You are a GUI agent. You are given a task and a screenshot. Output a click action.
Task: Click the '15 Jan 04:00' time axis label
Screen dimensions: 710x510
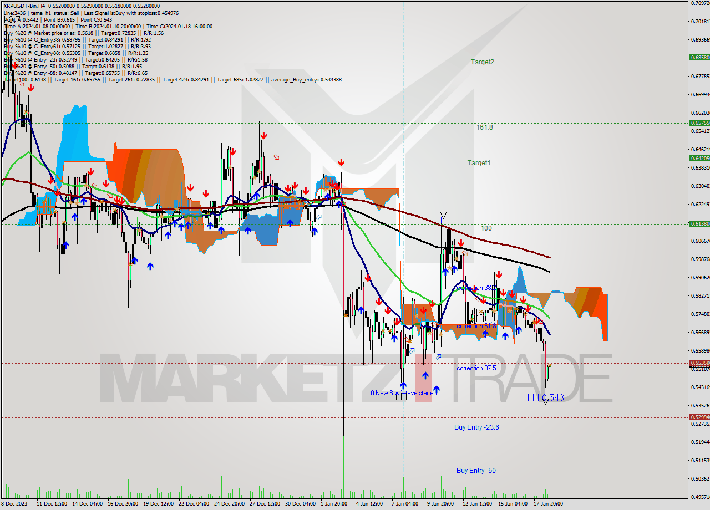click(513, 504)
